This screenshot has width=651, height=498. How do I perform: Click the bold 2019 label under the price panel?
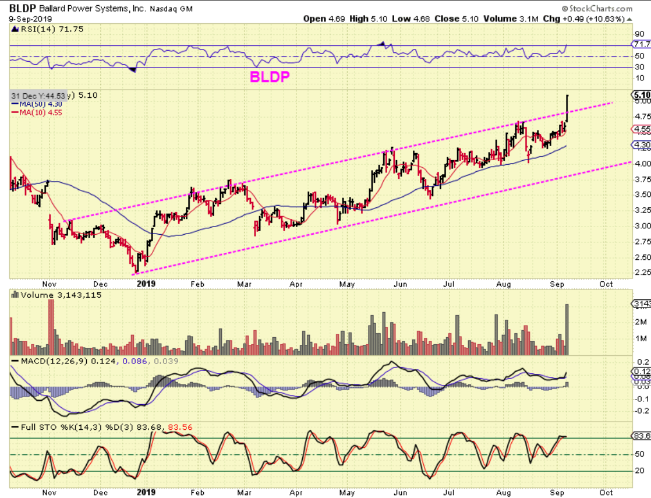coord(146,284)
